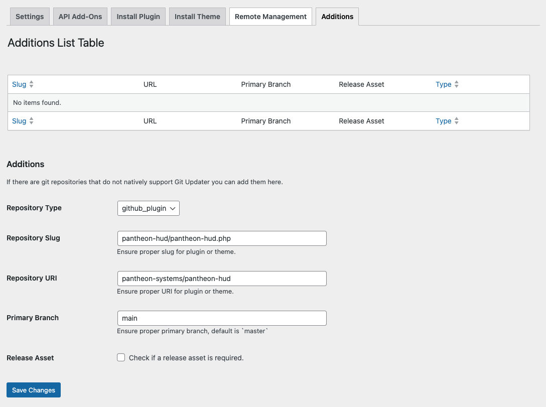Sort the table by the Type column
Viewport: 546px width, 407px height.
coord(443,84)
